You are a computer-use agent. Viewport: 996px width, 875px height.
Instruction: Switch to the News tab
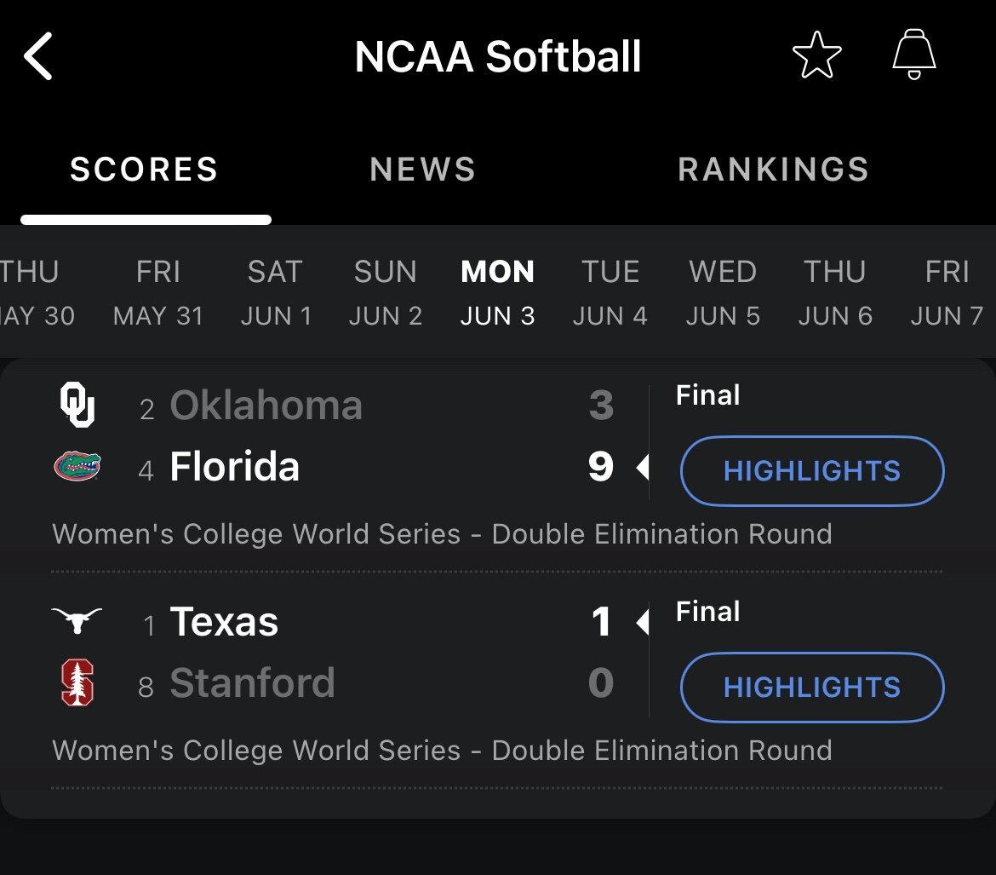pos(423,170)
